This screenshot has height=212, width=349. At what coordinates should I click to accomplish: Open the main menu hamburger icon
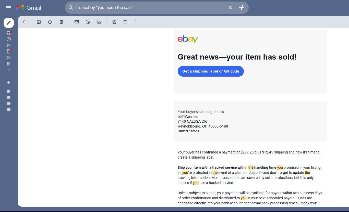pos(9,8)
